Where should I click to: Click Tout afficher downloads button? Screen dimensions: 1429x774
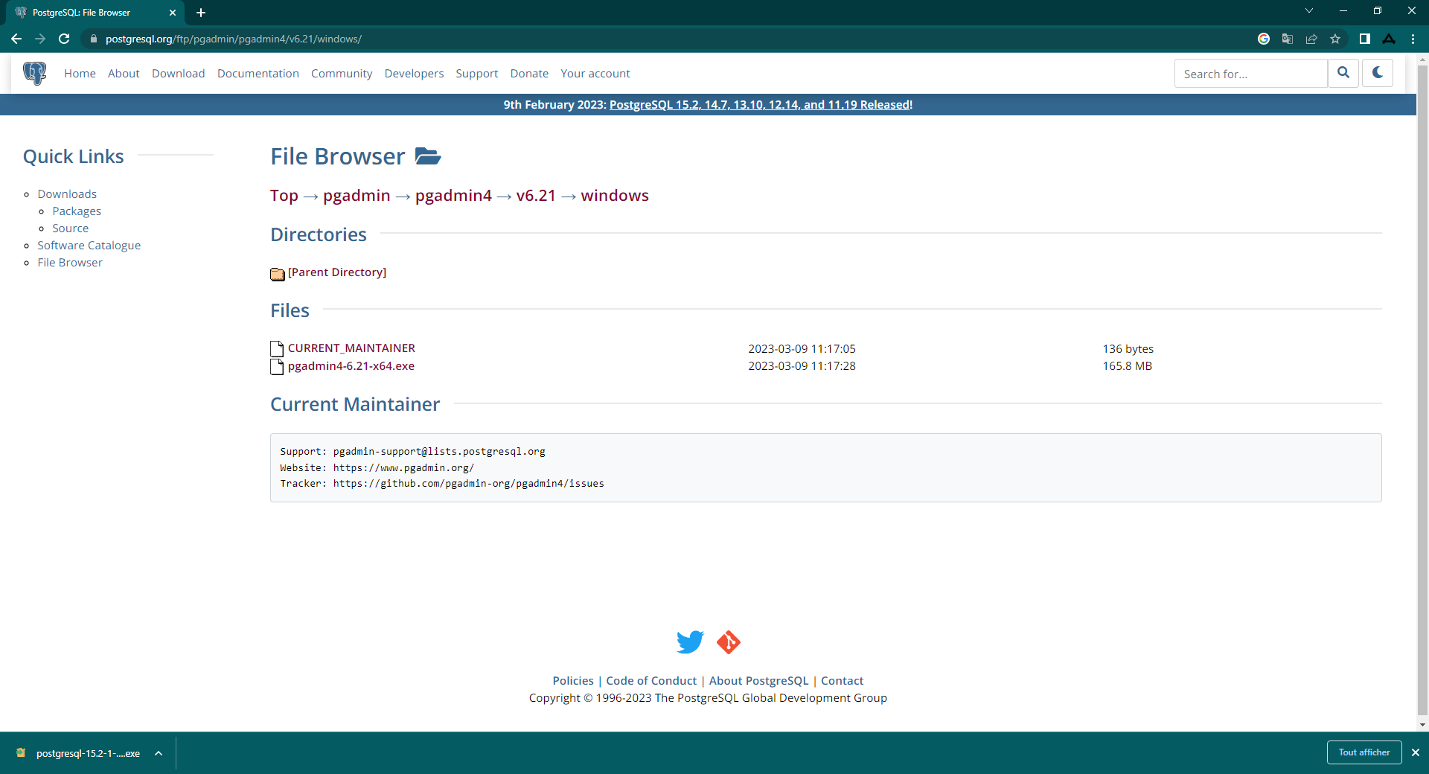point(1364,752)
